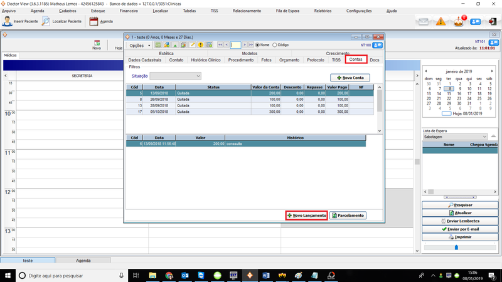Select the Nome radio button
The image size is (502, 282).
pos(259,45)
